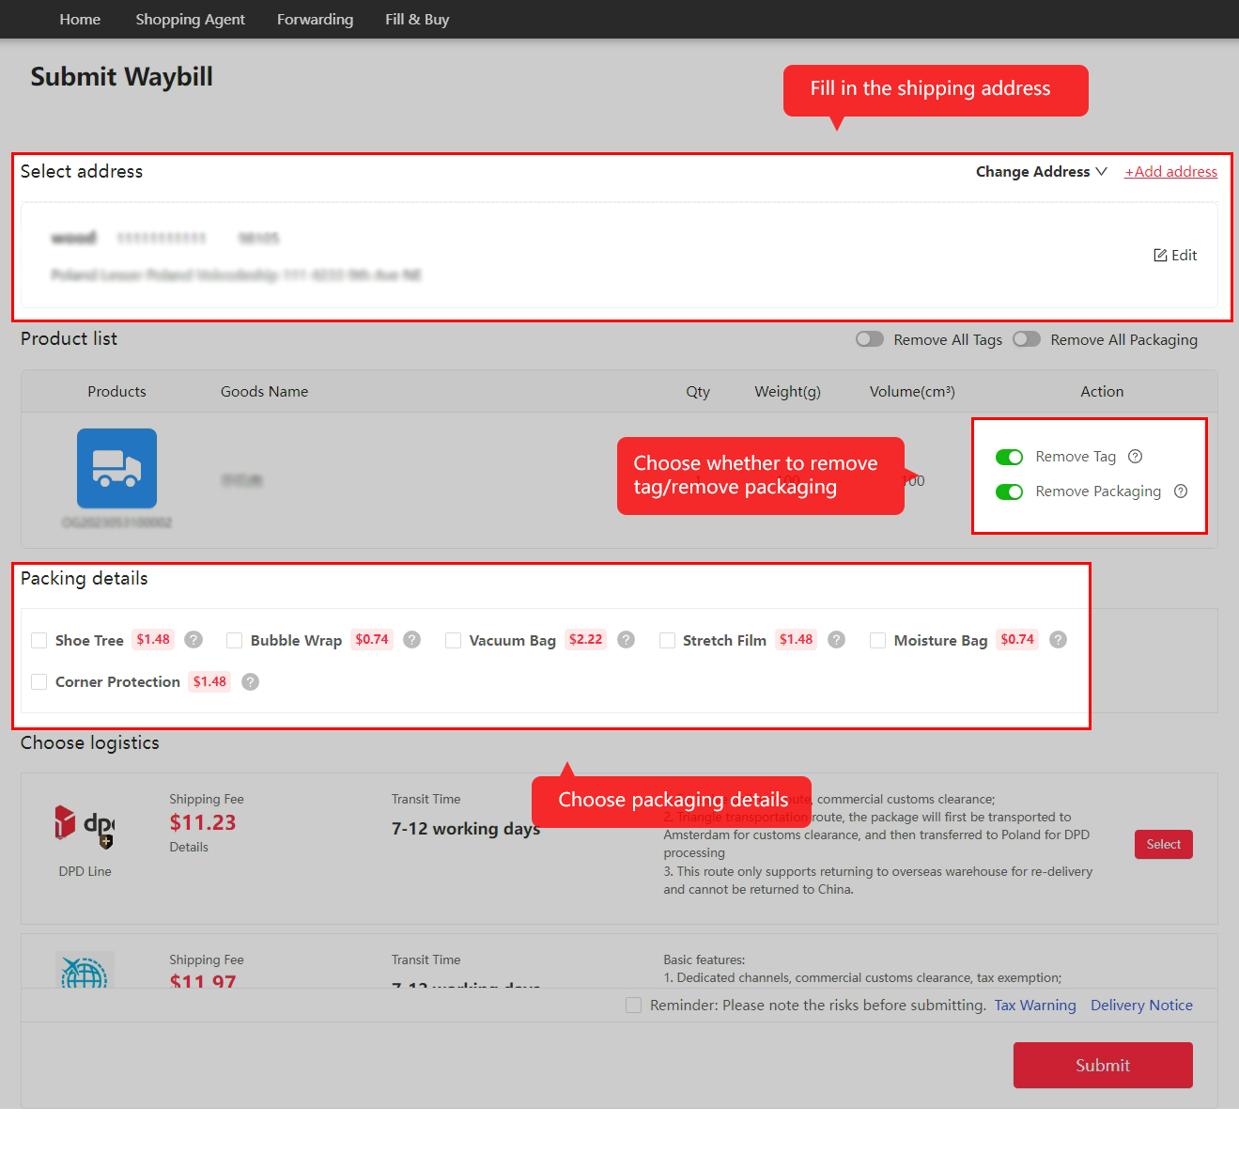This screenshot has width=1239, height=1170.
Task: Disable the Remove Packaging toggle
Action: [1009, 491]
